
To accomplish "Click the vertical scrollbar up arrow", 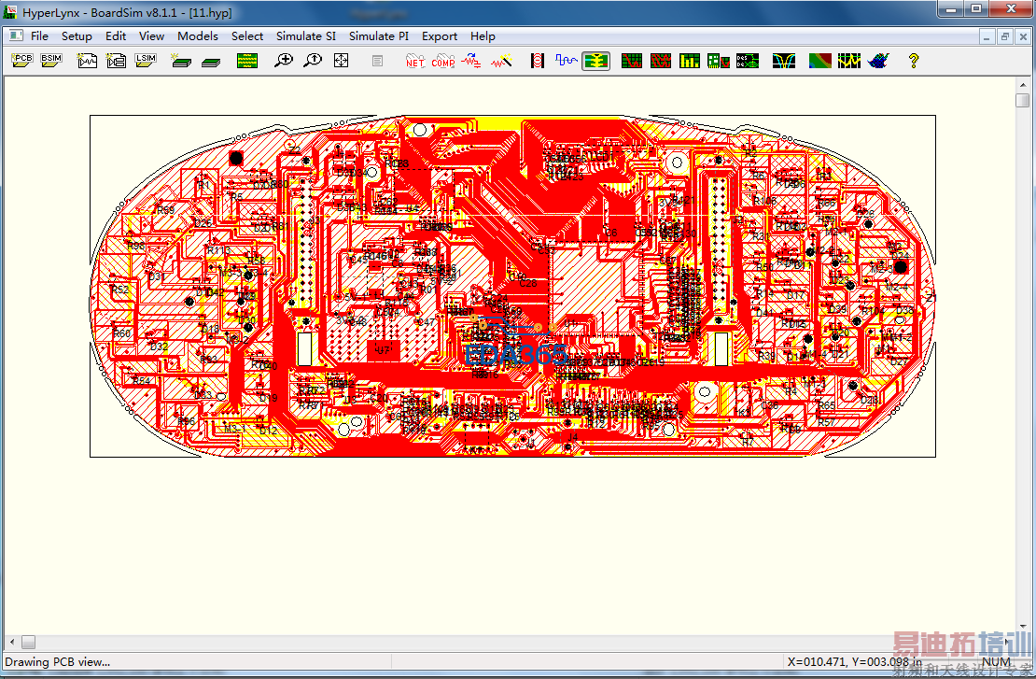I will (x=1023, y=85).
